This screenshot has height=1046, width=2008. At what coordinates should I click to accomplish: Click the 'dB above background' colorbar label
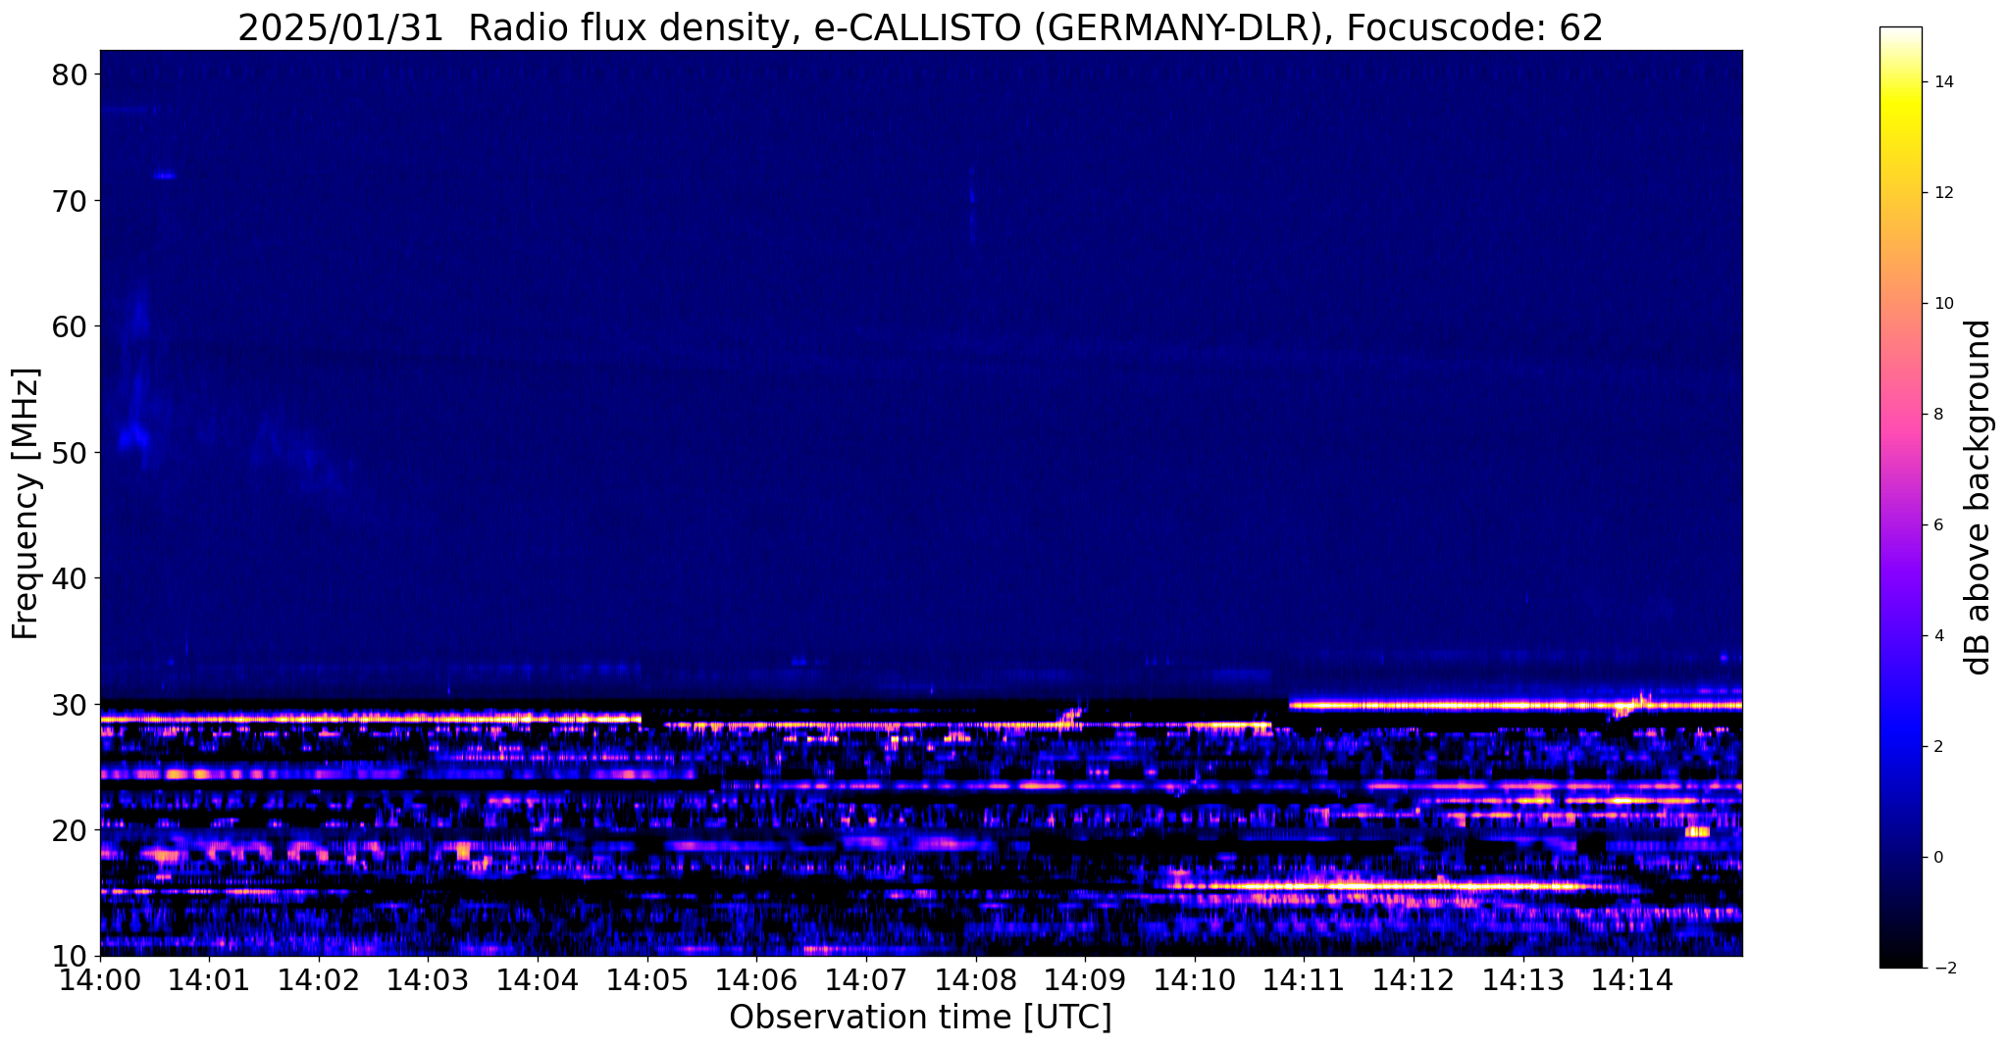1979,497
